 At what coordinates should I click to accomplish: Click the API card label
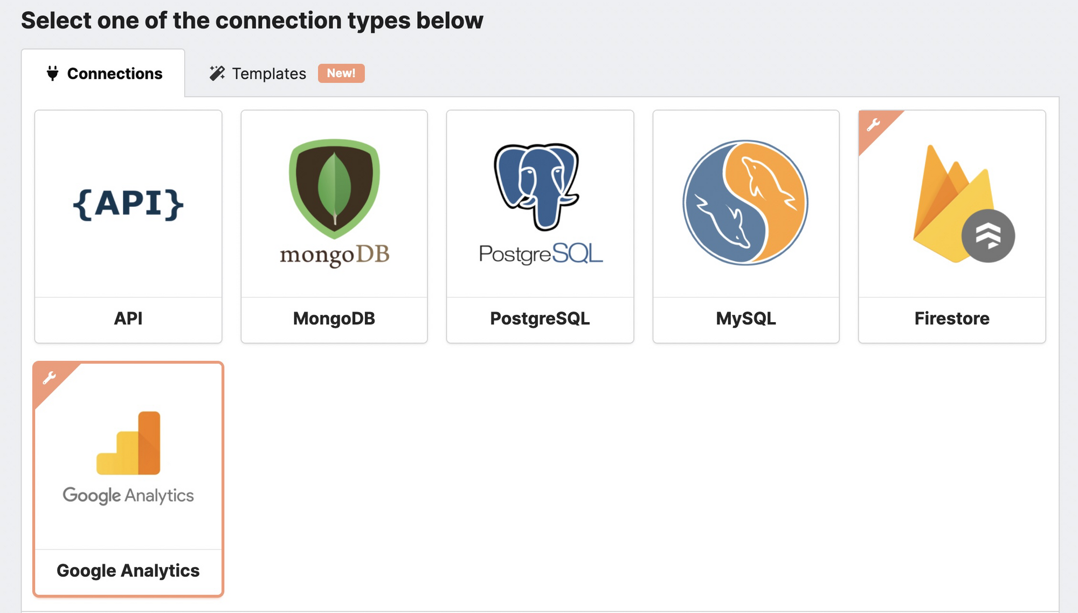128,318
